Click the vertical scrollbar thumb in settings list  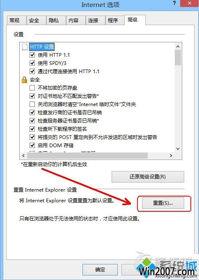(178, 58)
